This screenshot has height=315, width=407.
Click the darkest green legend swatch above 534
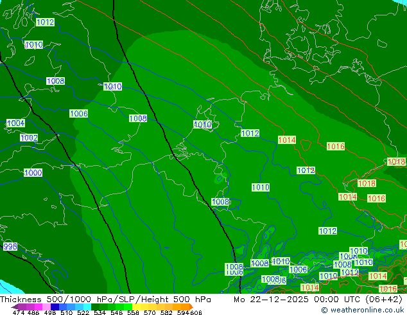pyautogui.click(x=95, y=307)
